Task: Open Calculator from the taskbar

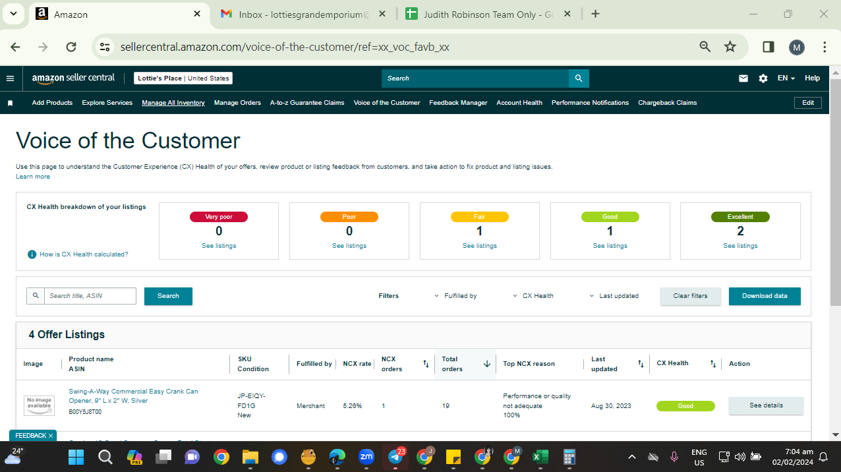Action: tap(569, 456)
